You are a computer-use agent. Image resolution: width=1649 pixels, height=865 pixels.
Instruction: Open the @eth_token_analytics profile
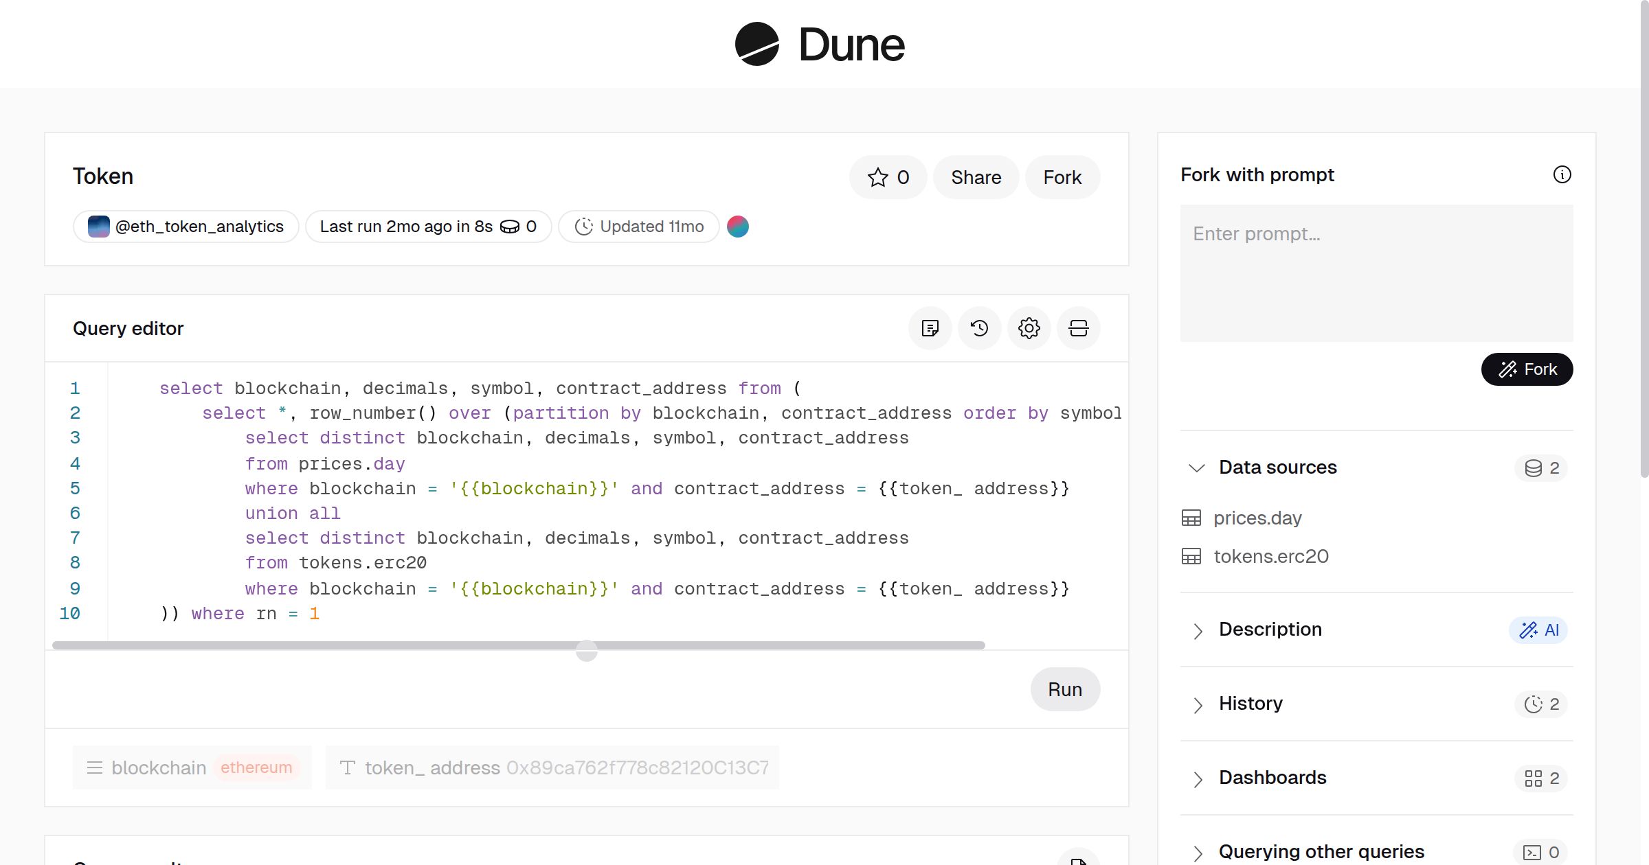click(186, 226)
